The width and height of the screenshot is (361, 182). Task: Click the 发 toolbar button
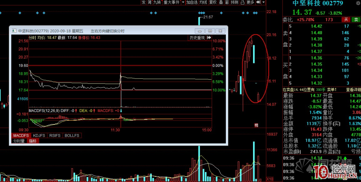144,2
